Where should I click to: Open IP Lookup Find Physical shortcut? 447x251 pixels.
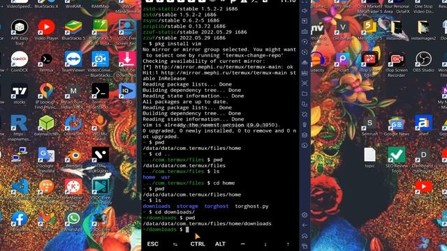(x=46, y=96)
